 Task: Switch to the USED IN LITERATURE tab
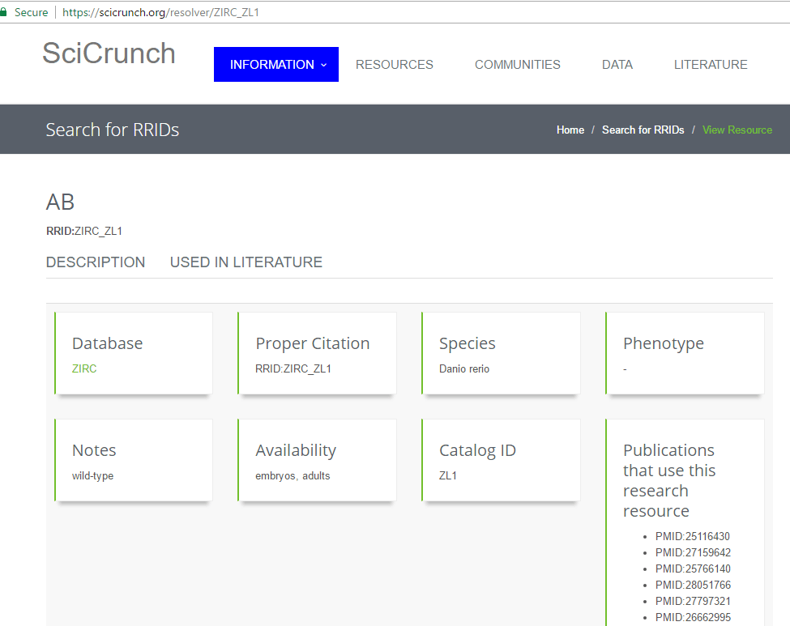(x=246, y=262)
